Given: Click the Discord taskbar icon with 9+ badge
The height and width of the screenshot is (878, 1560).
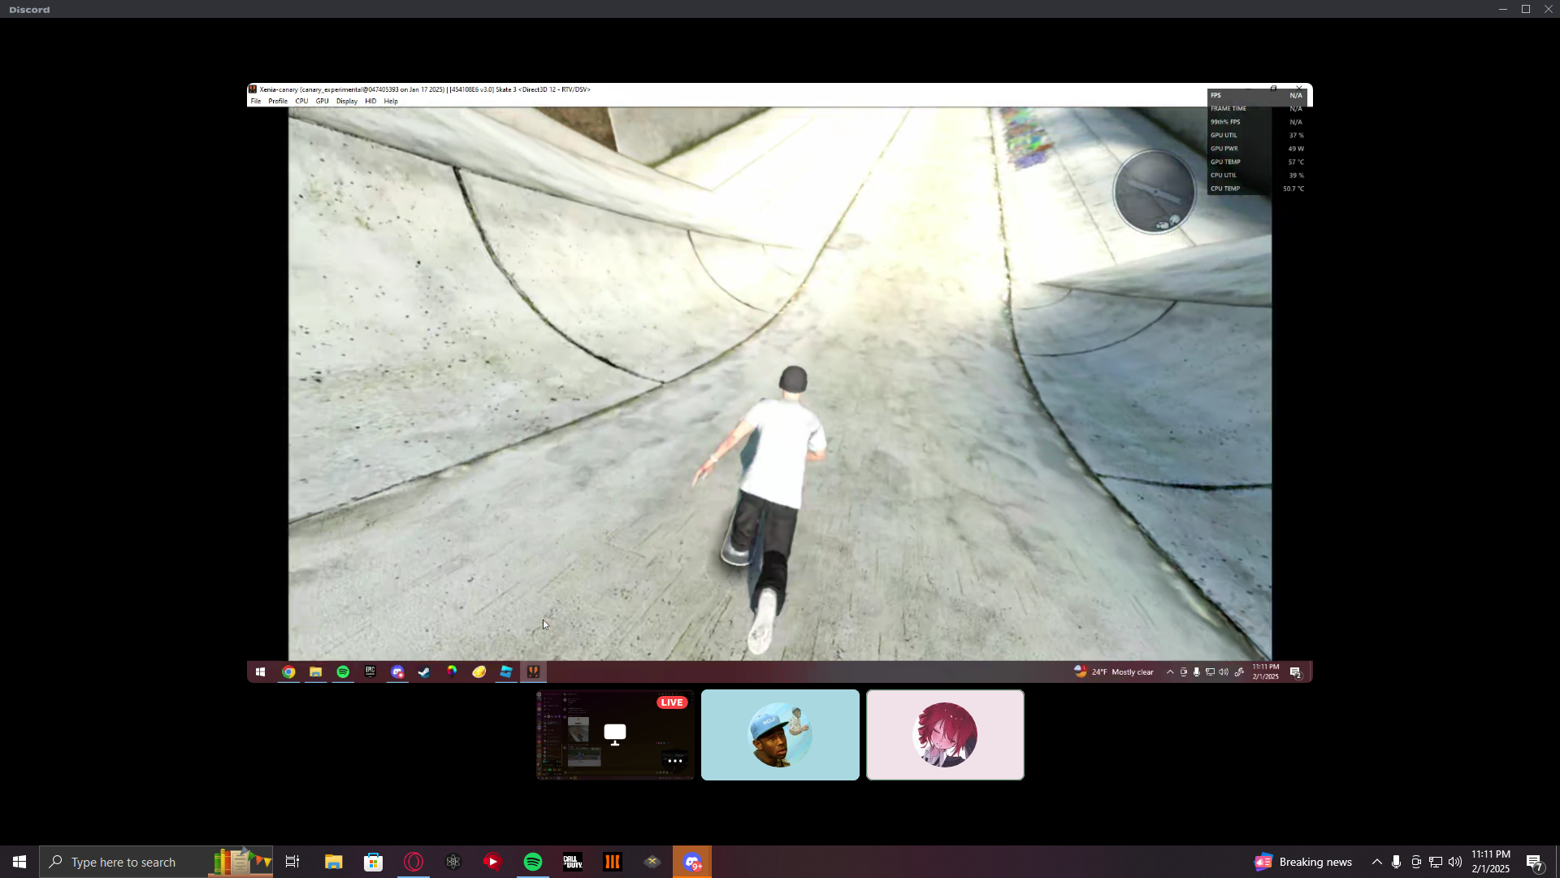Looking at the screenshot, I should pos(692,862).
